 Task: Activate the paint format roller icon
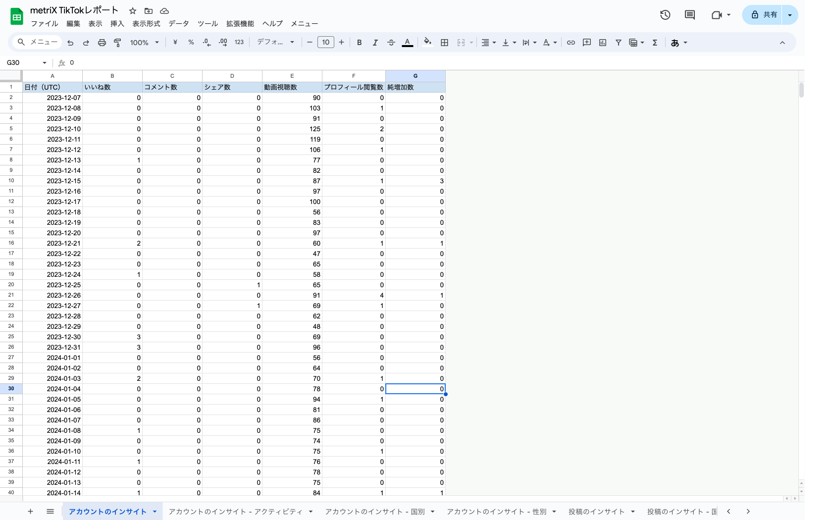[x=117, y=43]
